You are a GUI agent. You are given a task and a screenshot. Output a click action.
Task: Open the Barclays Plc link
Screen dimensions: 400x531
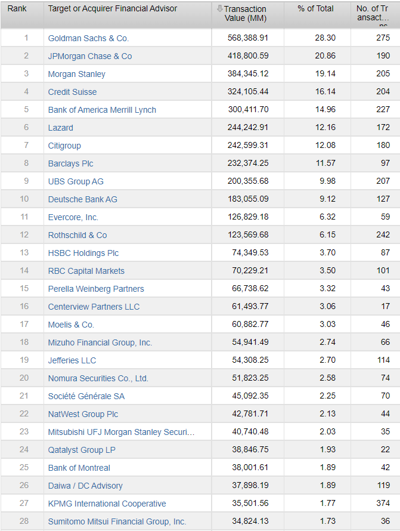71,163
